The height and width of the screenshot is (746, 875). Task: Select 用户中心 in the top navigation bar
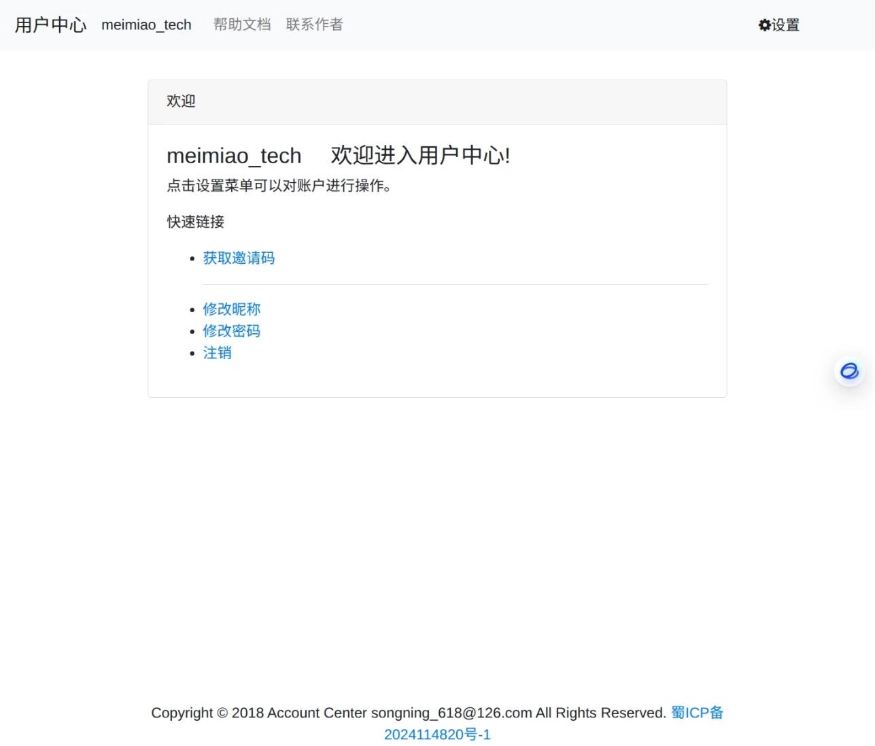click(50, 24)
